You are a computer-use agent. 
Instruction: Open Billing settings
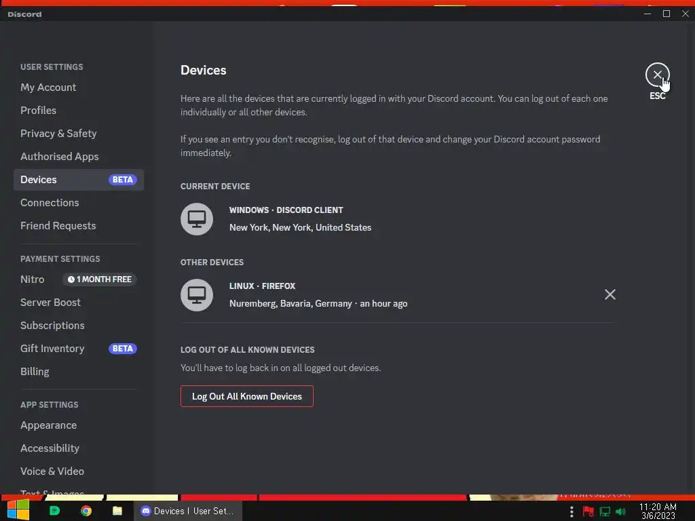(x=79, y=372)
